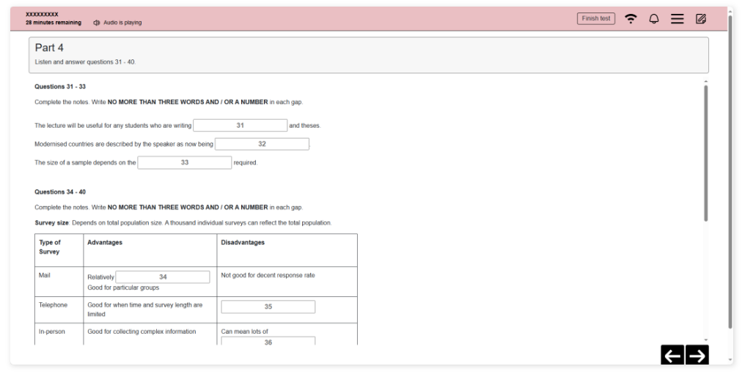Click answer field for question 31
This screenshot has height=377, width=742.
point(240,125)
